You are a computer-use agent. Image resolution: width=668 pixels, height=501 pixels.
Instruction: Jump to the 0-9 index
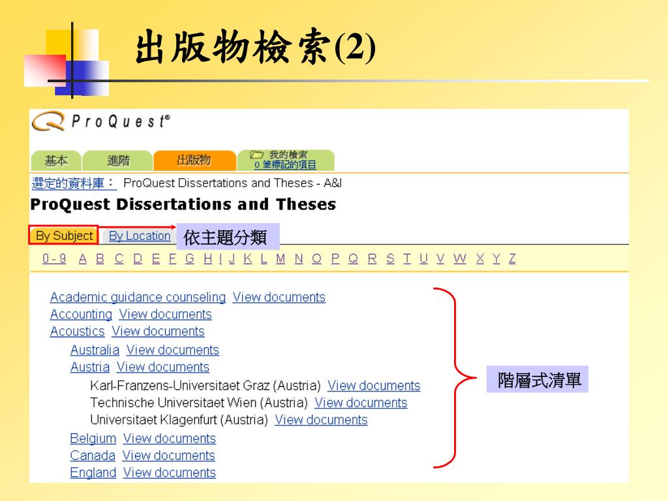point(54,258)
